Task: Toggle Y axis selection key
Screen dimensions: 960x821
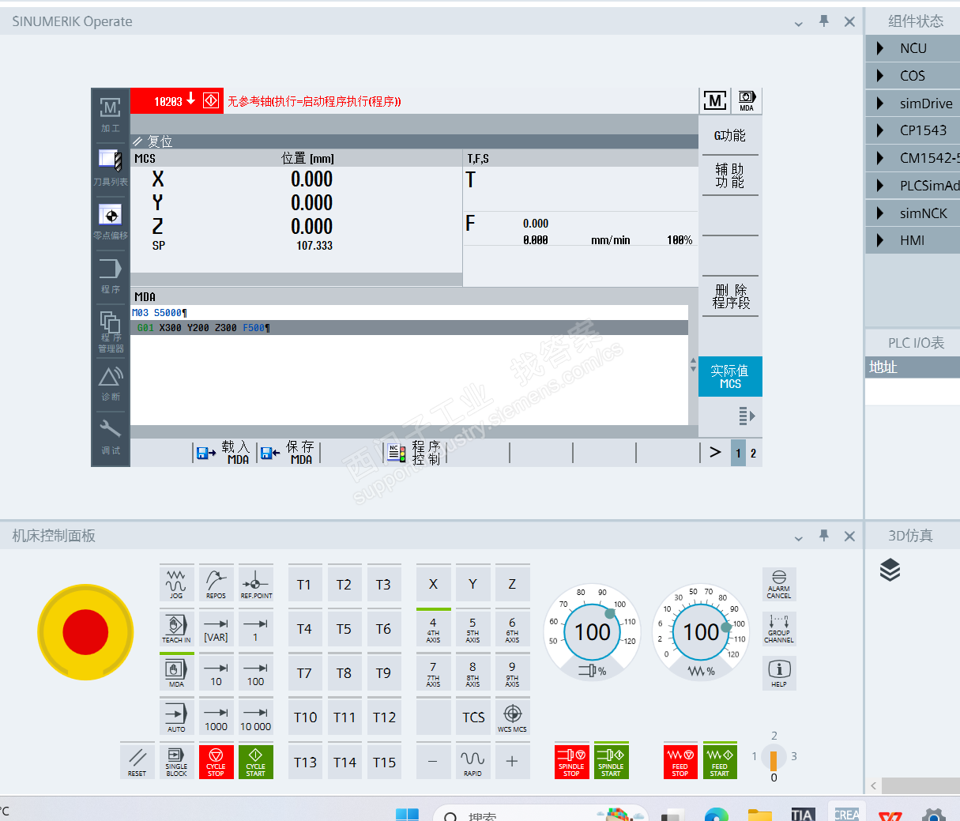Action: [x=472, y=584]
